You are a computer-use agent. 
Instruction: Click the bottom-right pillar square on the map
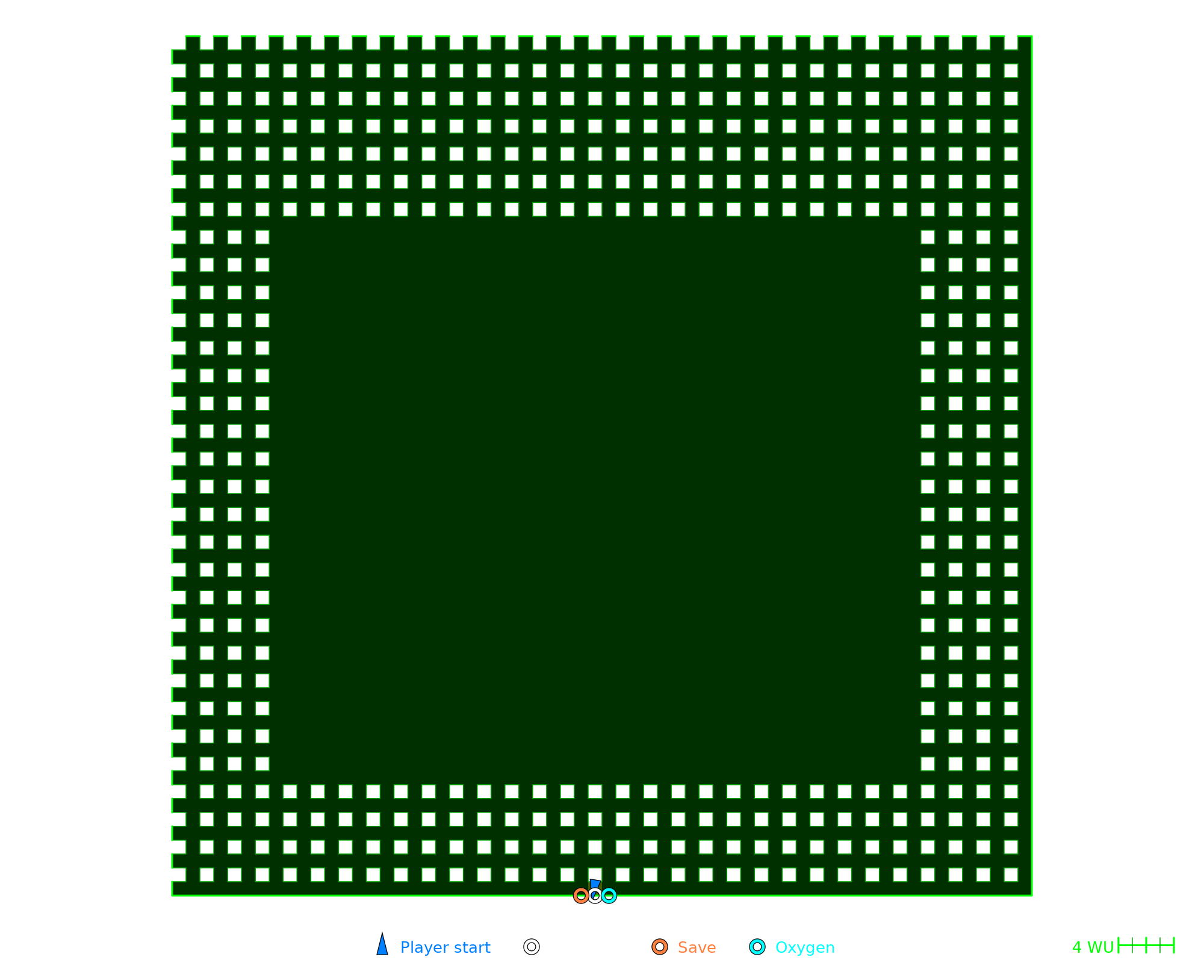[1011, 875]
